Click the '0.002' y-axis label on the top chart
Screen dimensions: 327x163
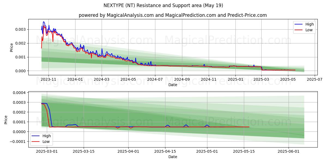tap(21, 43)
